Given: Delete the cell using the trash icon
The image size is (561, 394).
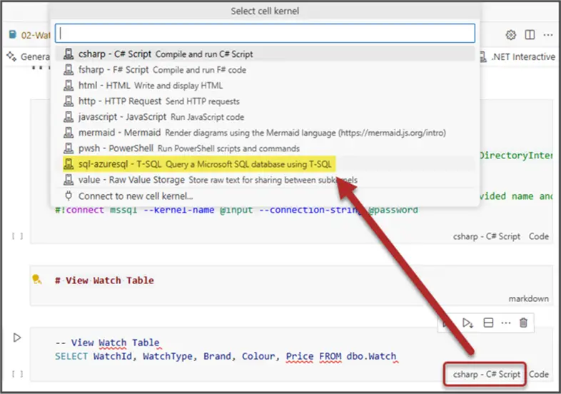Looking at the screenshot, I should tap(524, 323).
